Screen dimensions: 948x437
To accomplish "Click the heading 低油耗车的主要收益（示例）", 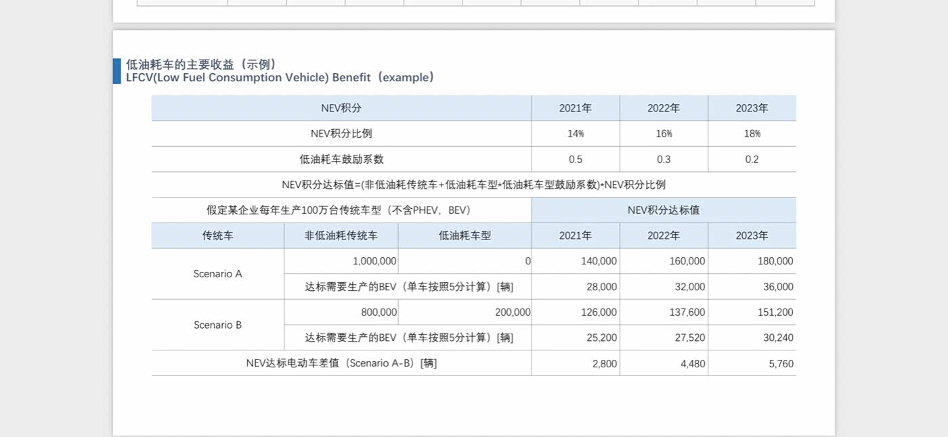I will click(202, 64).
